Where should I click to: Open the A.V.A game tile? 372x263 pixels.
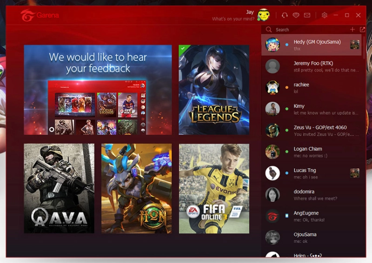coord(59,188)
